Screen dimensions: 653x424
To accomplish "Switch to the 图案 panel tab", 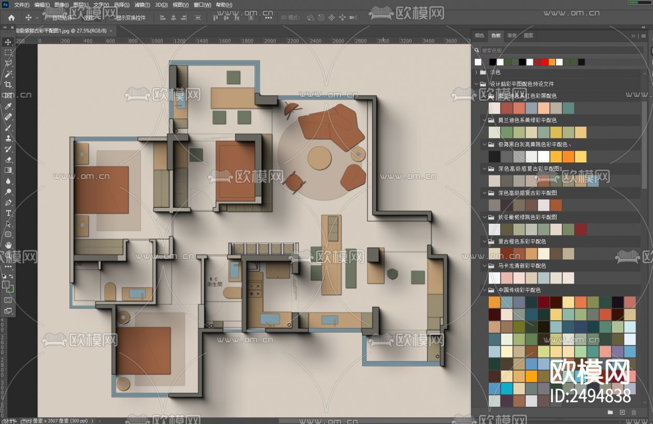I will (x=529, y=36).
